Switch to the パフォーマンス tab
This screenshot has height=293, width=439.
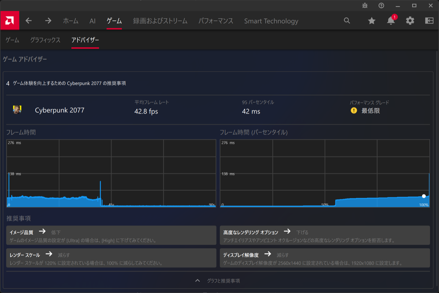pos(216,21)
